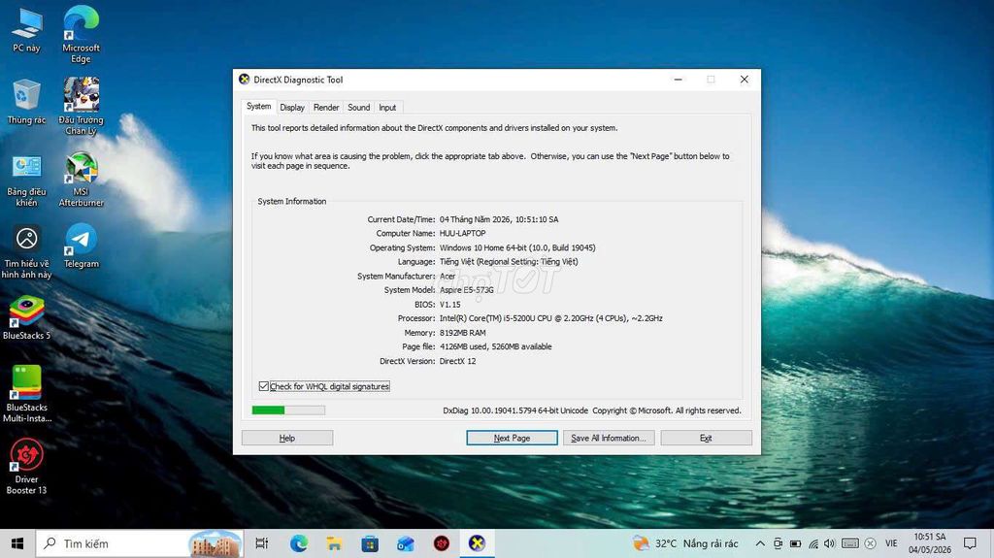Minimize the DirectX Diagnostic Tool window
The width and height of the screenshot is (994, 558).
(678, 80)
